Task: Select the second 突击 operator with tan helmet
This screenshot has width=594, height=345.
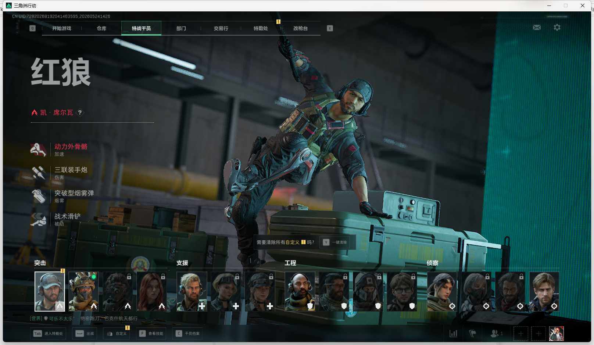Action: pyautogui.click(x=83, y=292)
